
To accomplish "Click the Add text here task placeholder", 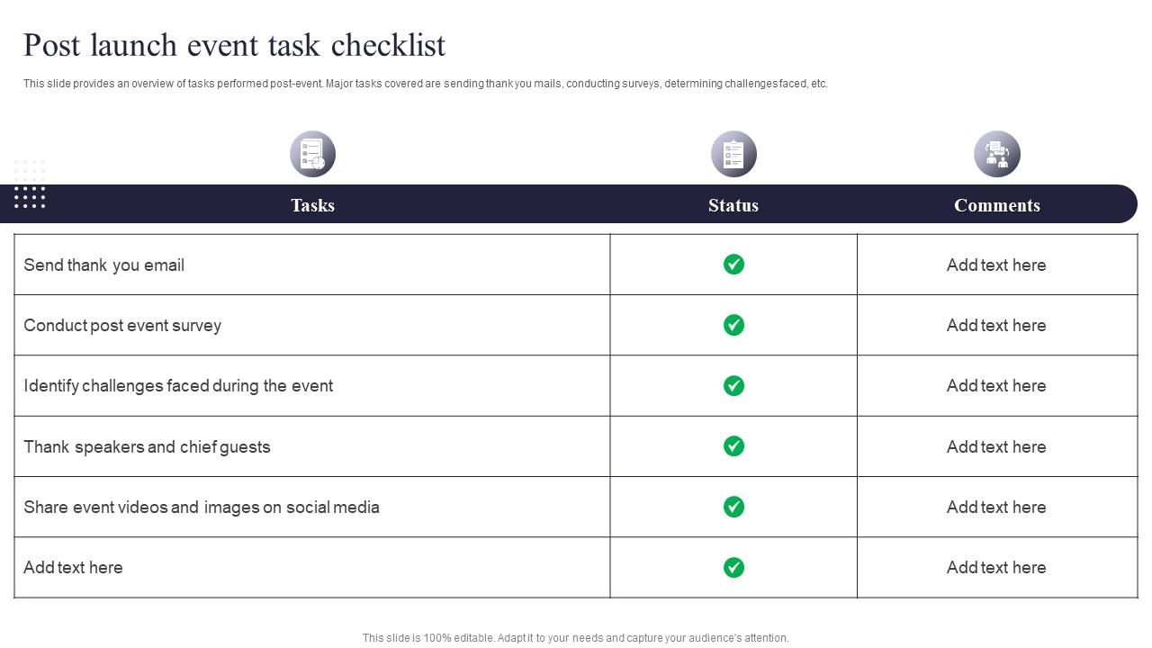I will (x=73, y=568).
